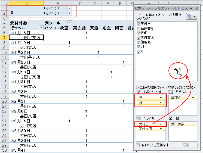Click the 彫金 column header cell

coord(107,28)
